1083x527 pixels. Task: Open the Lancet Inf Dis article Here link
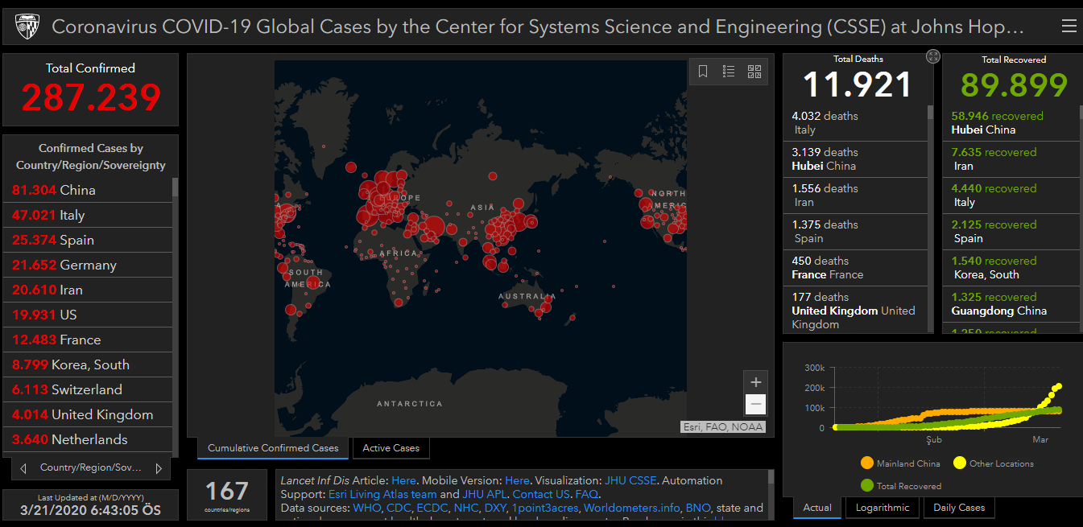pos(404,480)
